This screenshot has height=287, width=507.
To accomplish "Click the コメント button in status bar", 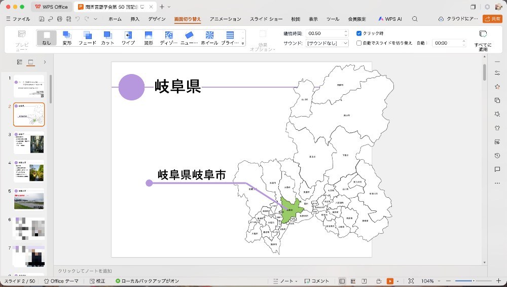I will pos(317,281).
